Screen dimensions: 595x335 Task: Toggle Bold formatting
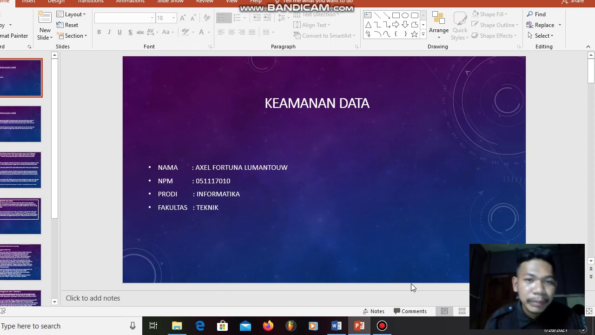click(x=99, y=32)
